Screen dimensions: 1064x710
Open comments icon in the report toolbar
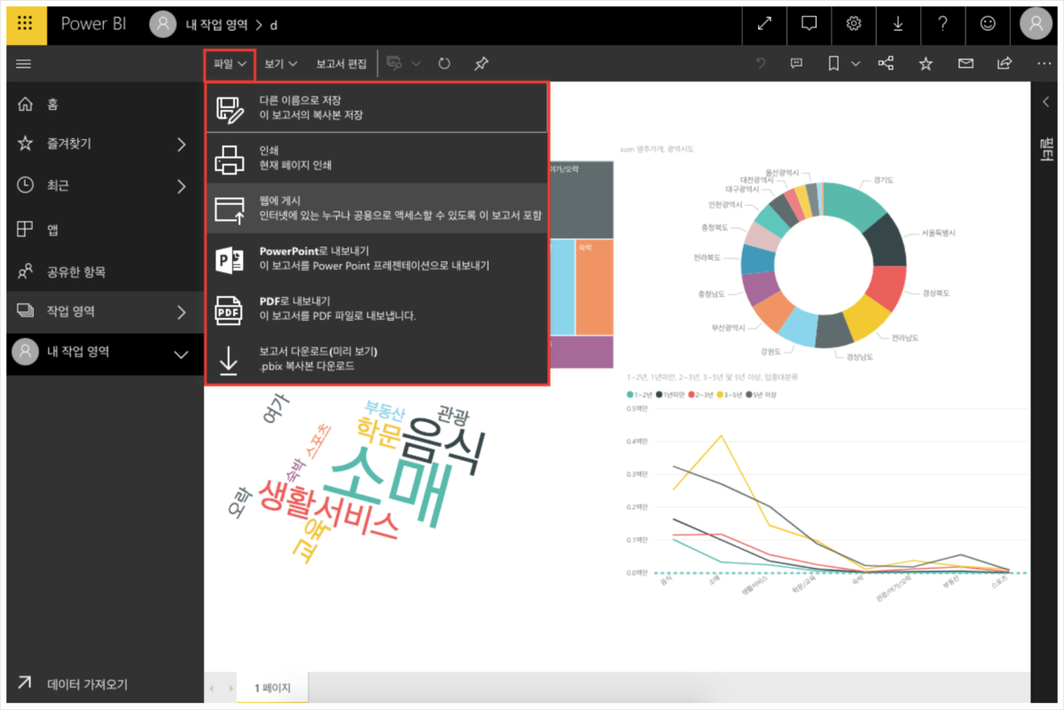[796, 64]
